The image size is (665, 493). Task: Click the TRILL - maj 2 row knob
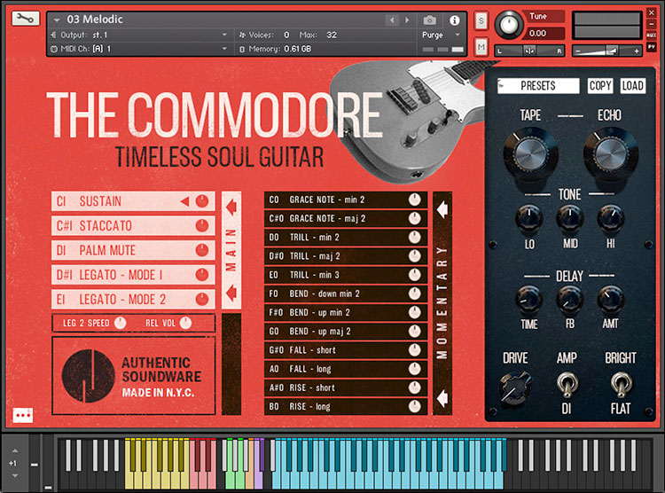point(415,256)
